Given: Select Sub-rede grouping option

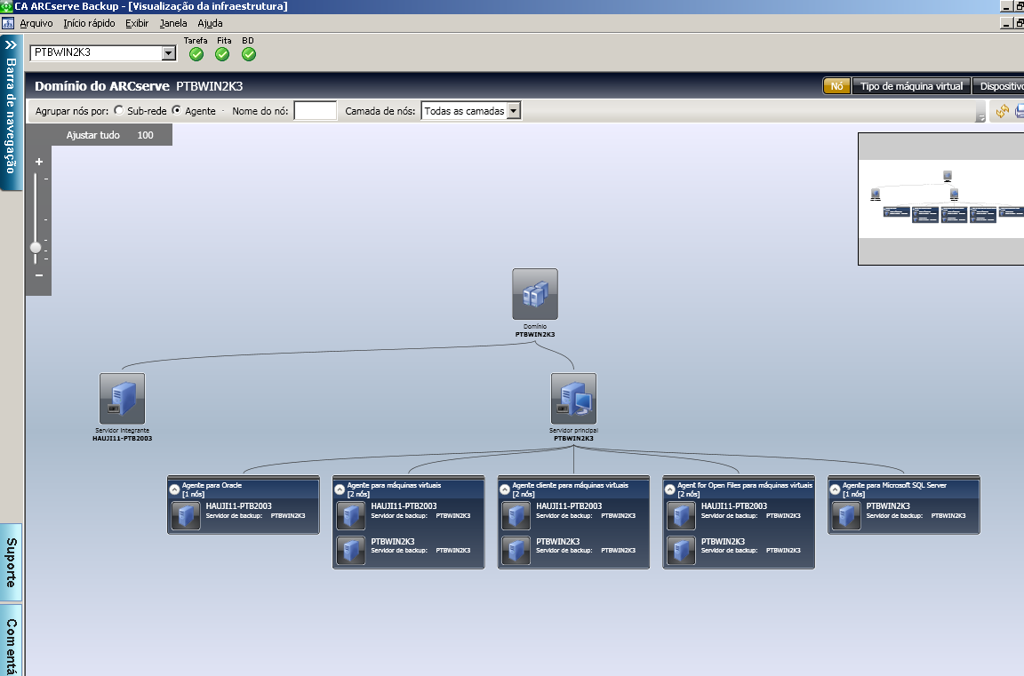Looking at the screenshot, I should tap(119, 110).
